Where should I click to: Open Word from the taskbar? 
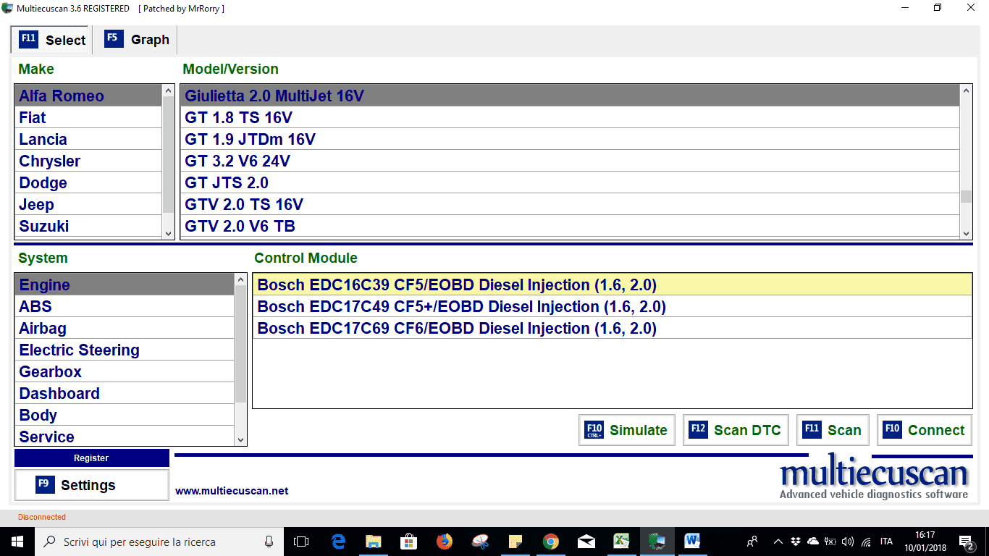click(692, 542)
